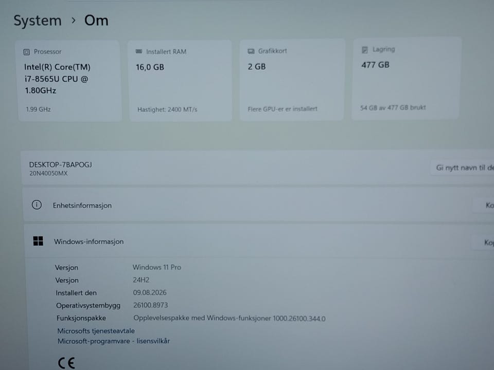Select the Windows 11 Pro value

[x=157, y=267]
